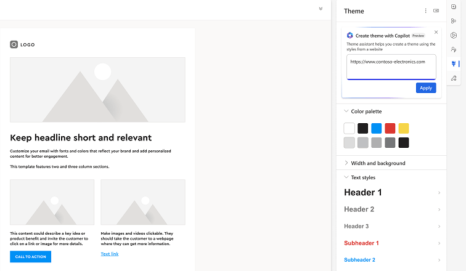Open the bottom edit-styles icon in sidebar
The image size is (466, 271).
[454, 78]
